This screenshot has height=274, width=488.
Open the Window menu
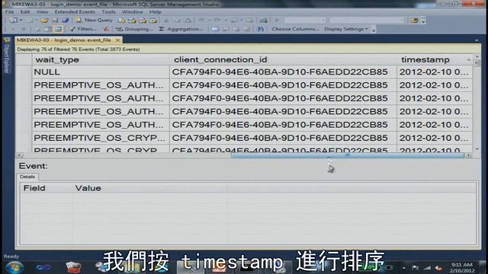(x=132, y=12)
